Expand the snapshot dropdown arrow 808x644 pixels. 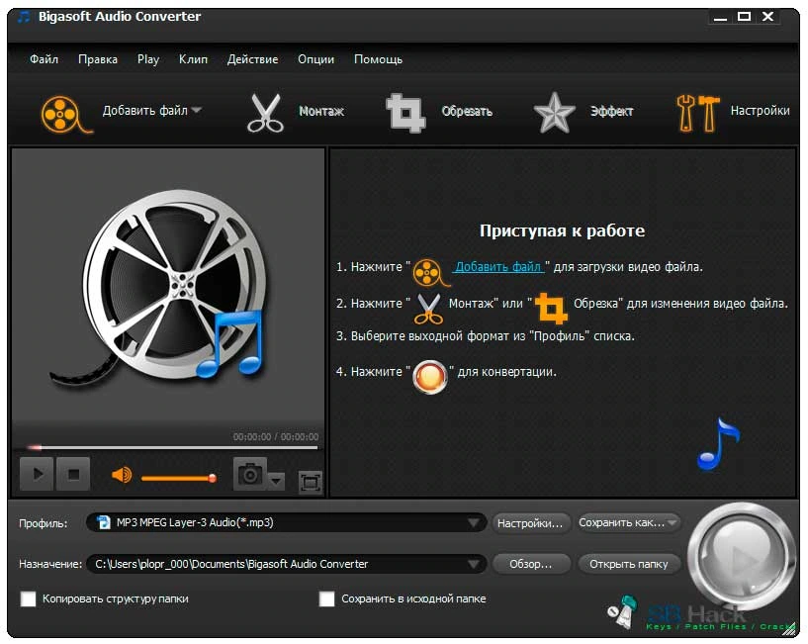276,481
